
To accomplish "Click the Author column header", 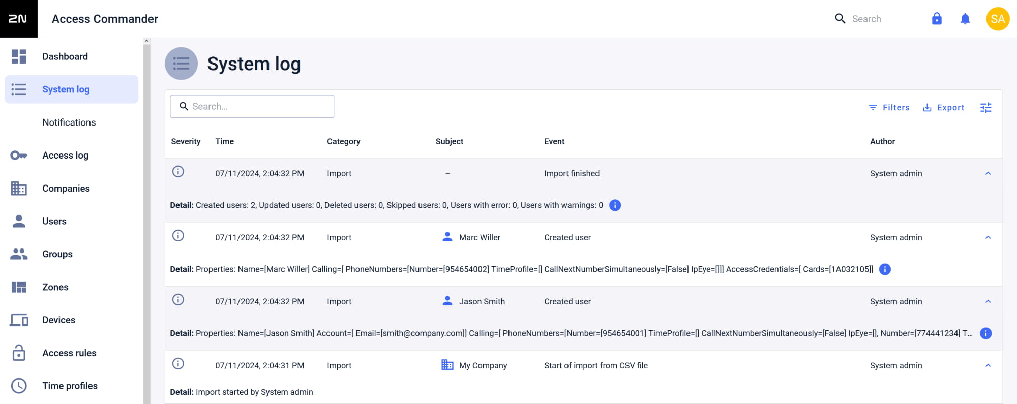I will coord(882,141).
